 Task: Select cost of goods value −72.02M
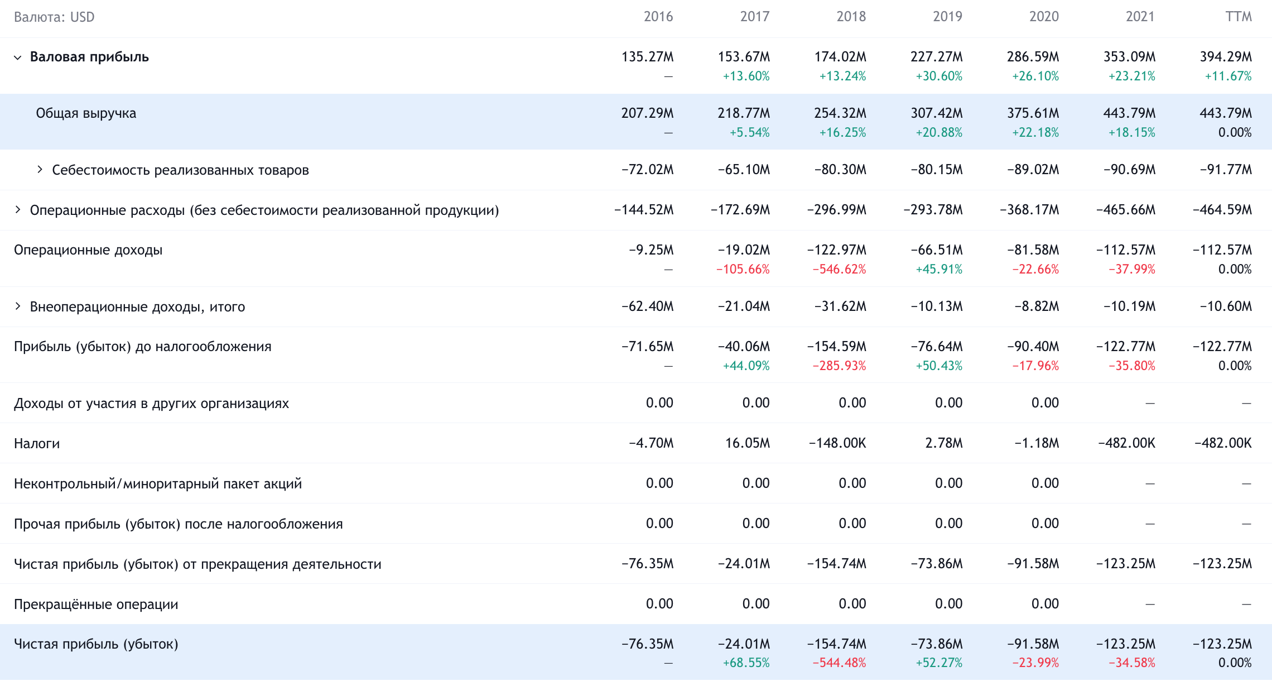pyautogui.click(x=648, y=170)
